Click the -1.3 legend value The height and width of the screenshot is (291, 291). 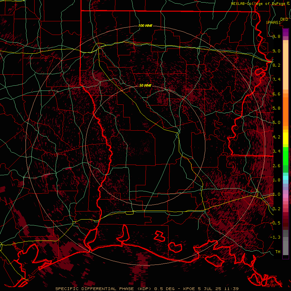275,237
